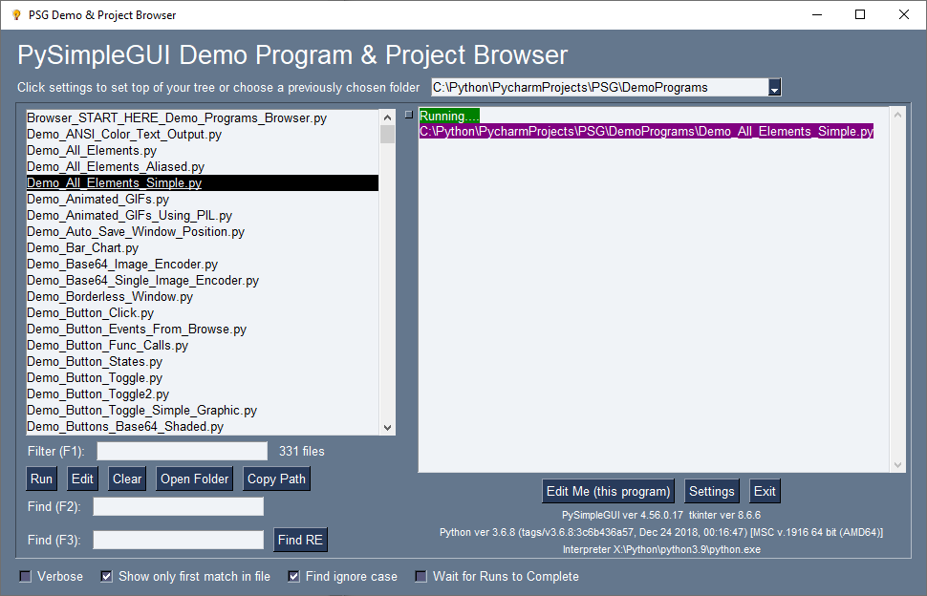Screen dimensions: 927x596
Task: Uncheck Find ignore case
Action: tap(295, 576)
